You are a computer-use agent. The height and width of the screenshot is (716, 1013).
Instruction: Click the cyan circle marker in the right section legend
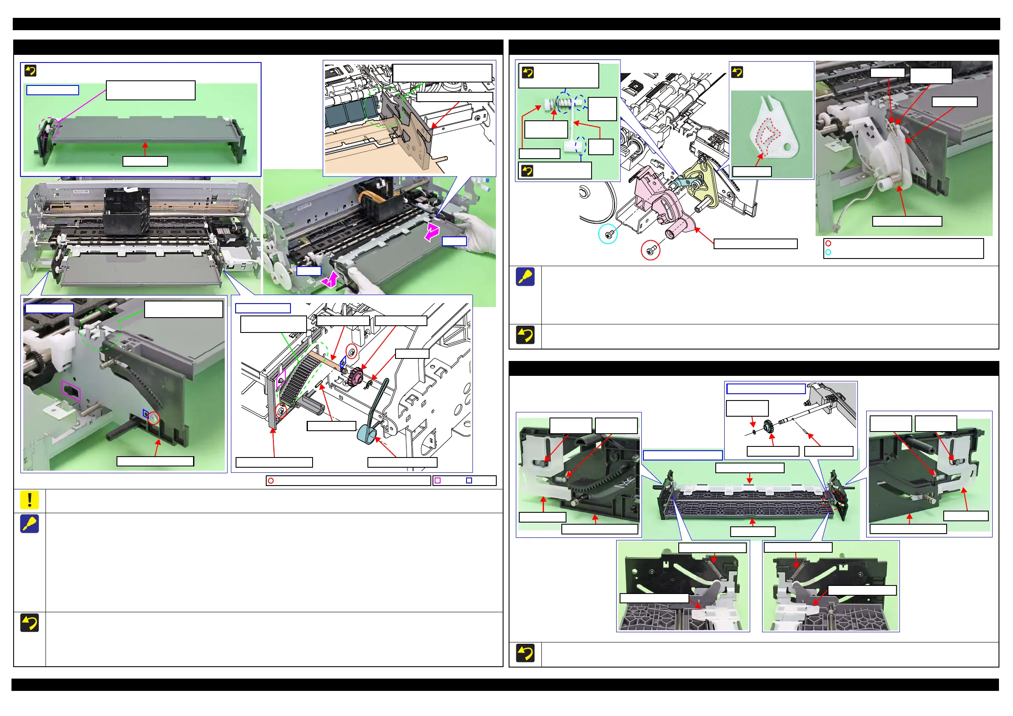pos(828,252)
